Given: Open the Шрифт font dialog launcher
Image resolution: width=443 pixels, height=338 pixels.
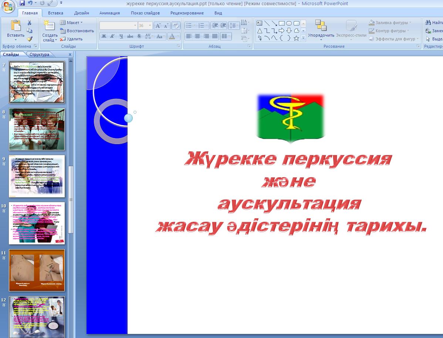Looking at the screenshot, I should (179, 46).
